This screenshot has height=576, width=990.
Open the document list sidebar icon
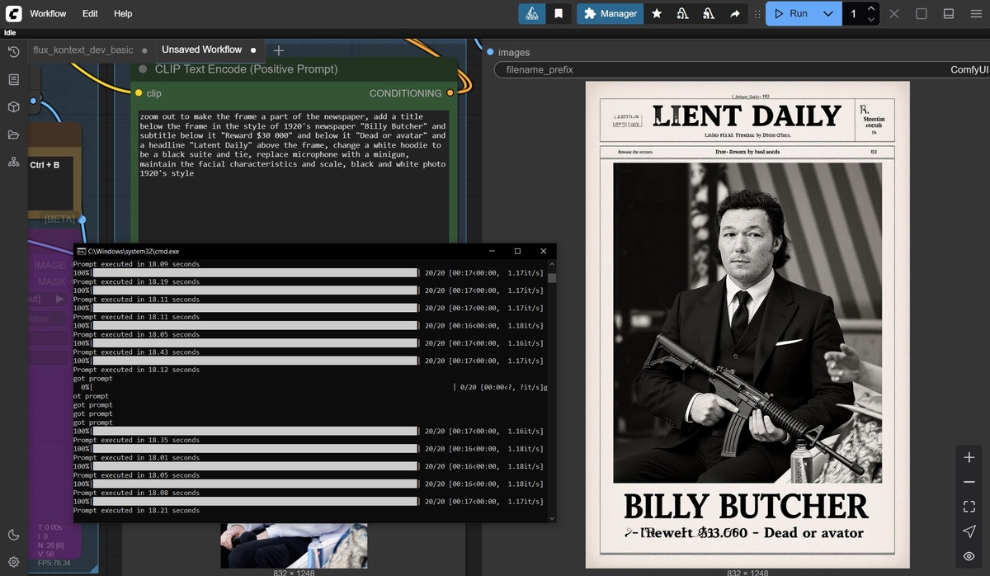coord(13,79)
